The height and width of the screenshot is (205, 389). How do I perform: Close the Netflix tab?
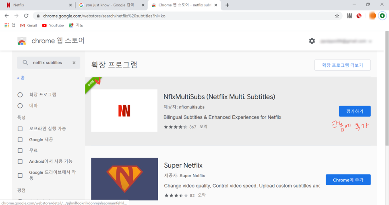[70, 5]
